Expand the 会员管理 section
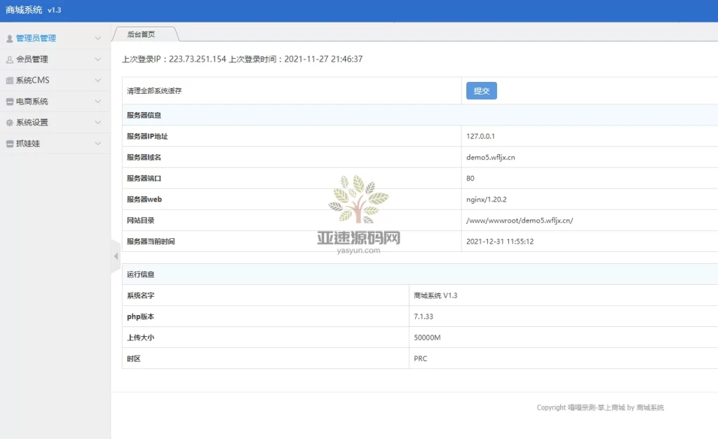This screenshot has width=718, height=439. pyautogui.click(x=97, y=59)
